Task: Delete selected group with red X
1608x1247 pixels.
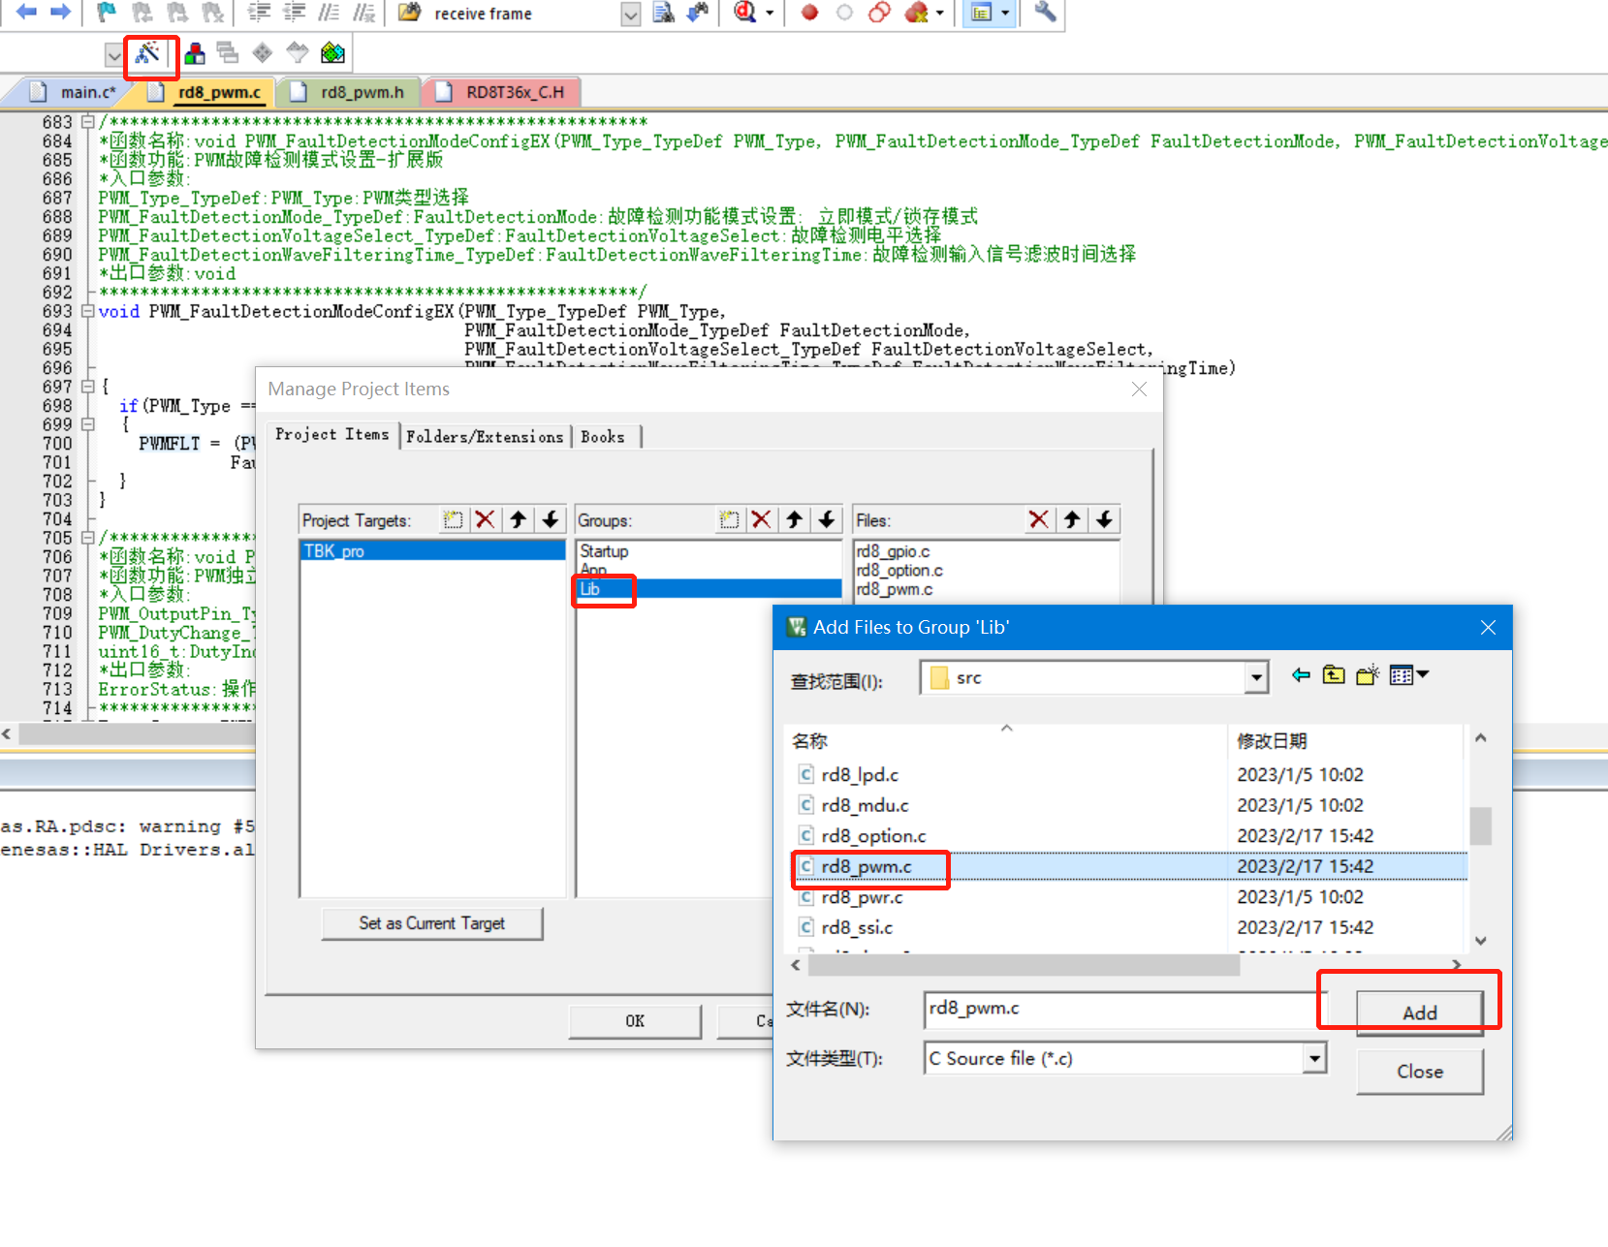Action: pyautogui.click(x=762, y=519)
